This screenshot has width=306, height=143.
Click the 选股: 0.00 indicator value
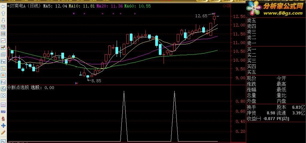point(42,88)
